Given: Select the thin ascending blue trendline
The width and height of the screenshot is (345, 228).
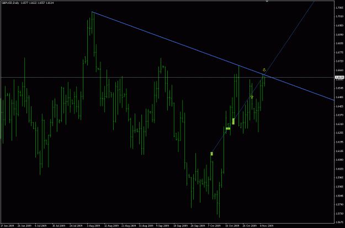Looking at the screenshot, I should [x=263, y=77].
